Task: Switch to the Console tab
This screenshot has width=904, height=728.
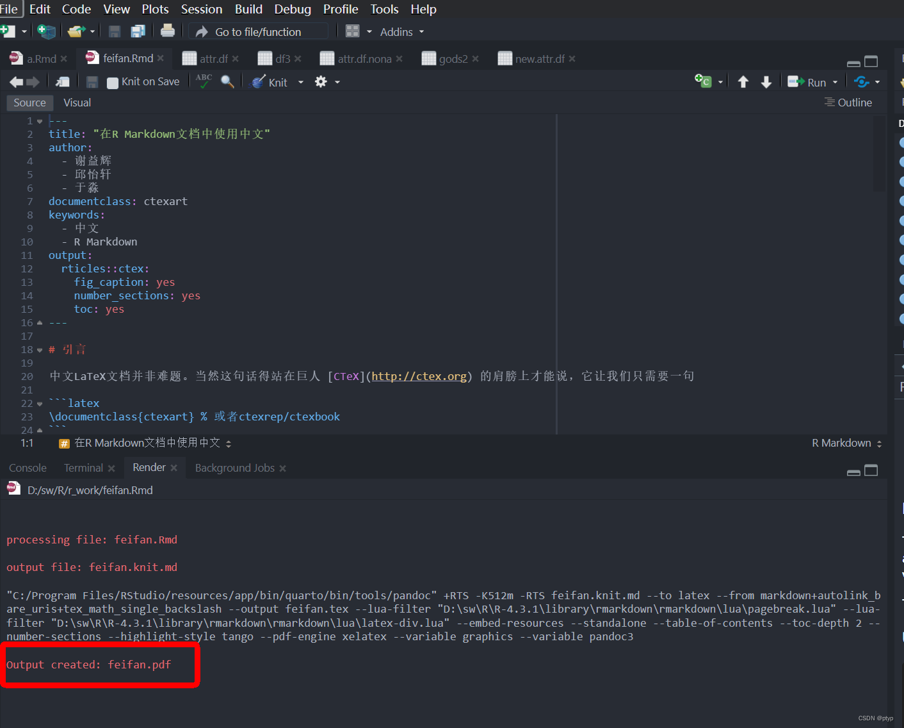Action: click(28, 468)
